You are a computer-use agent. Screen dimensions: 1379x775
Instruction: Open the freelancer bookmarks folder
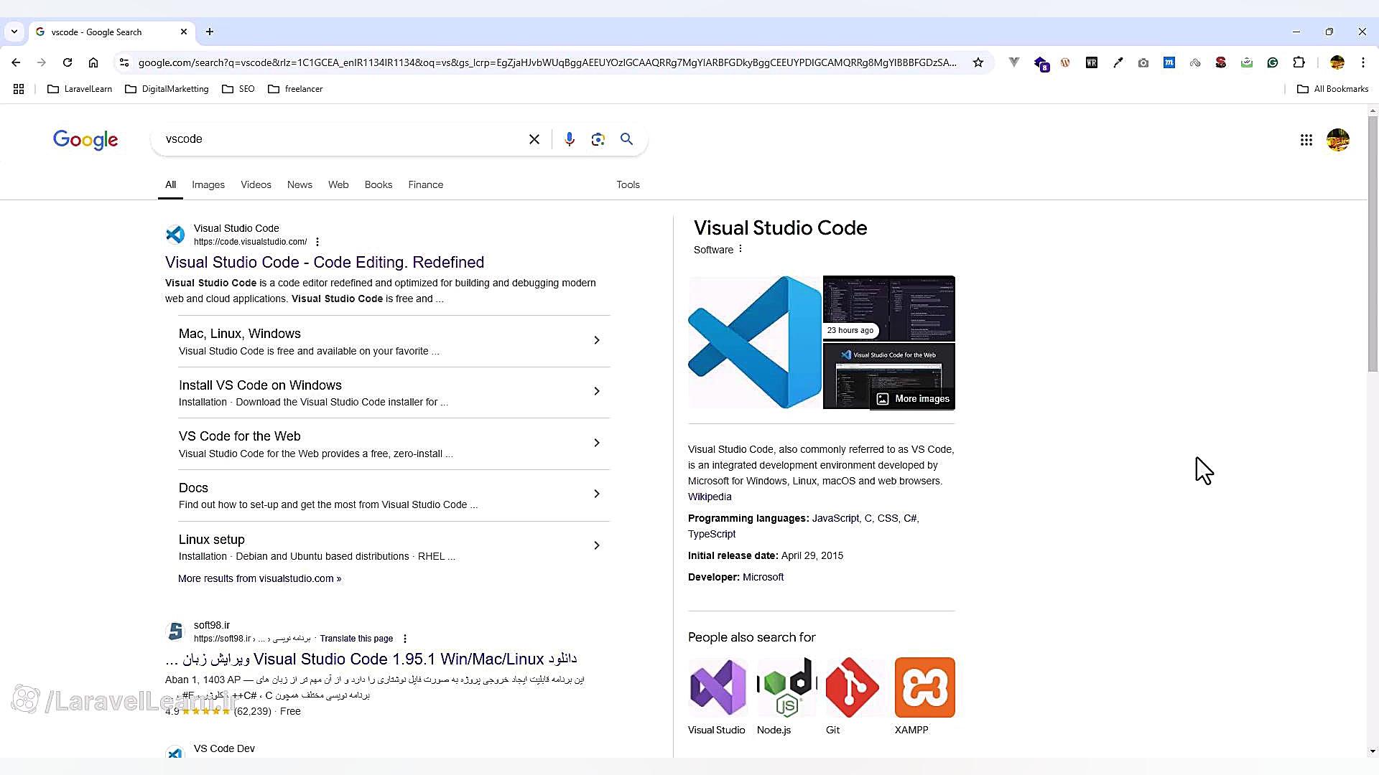pyautogui.click(x=295, y=89)
